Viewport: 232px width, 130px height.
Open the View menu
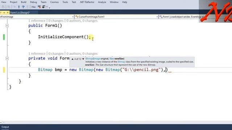[4, 2]
